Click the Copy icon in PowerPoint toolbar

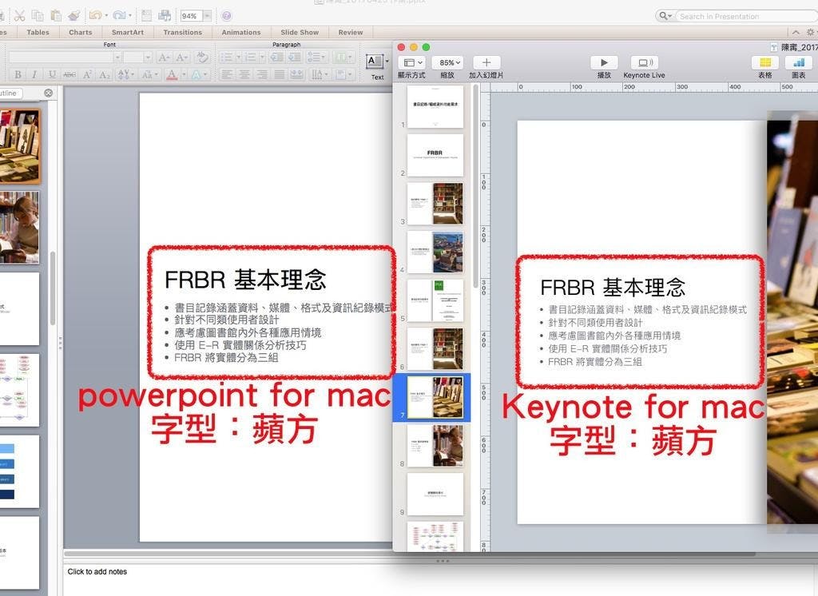click(37, 16)
